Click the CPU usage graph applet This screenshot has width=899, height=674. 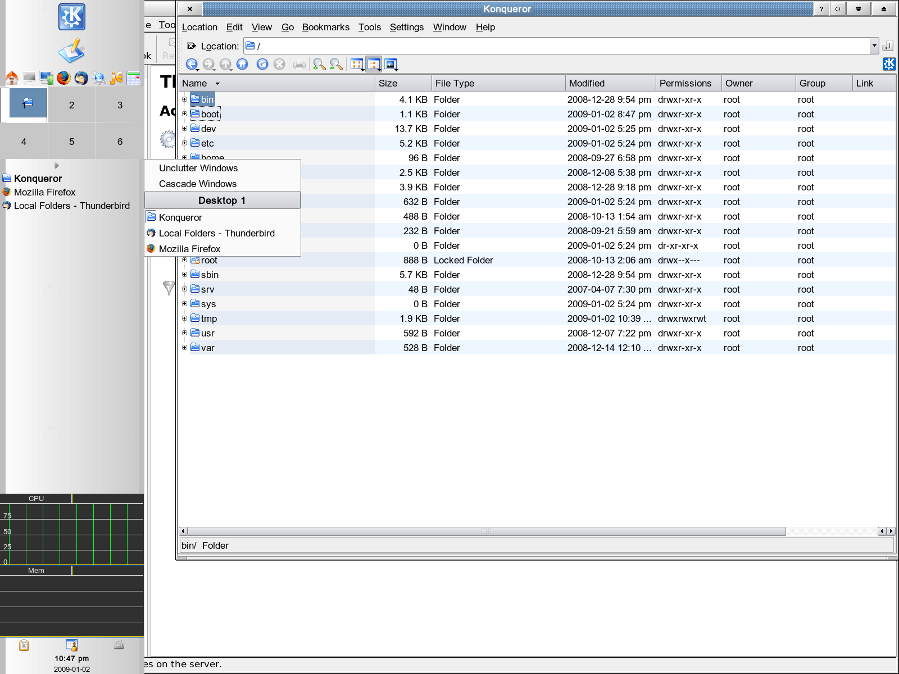(x=72, y=530)
